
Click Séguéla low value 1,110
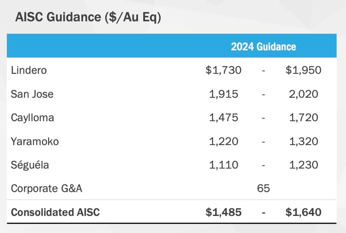click(x=224, y=165)
